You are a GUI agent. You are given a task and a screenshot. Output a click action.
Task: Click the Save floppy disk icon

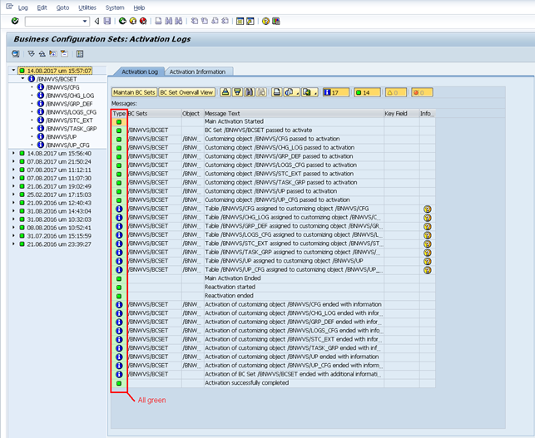pyautogui.click(x=107, y=21)
